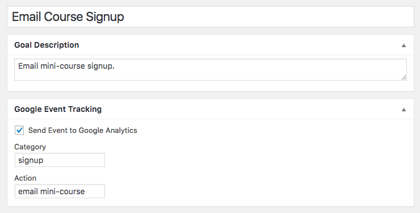Focus the Action field containing email mini-course
Image resolution: width=420 pixels, height=213 pixels.
pyautogui.click(x=60, y=191)
